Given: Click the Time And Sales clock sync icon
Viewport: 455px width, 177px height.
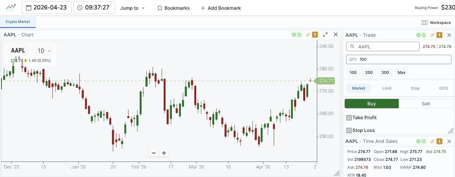Looking at the screenshot, I should 424,141.
